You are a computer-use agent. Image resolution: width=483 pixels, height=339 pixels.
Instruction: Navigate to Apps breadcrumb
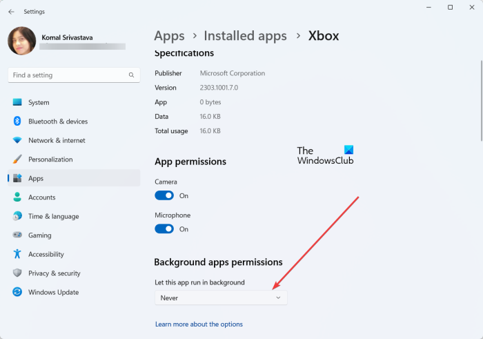[x=169, y=36]
